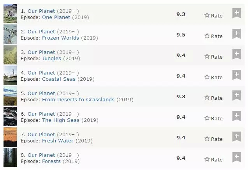The height and width of the screenshot is (170, 248).
Task: Rate From Deserts to Grasslands episode
Action: (213, 98)
